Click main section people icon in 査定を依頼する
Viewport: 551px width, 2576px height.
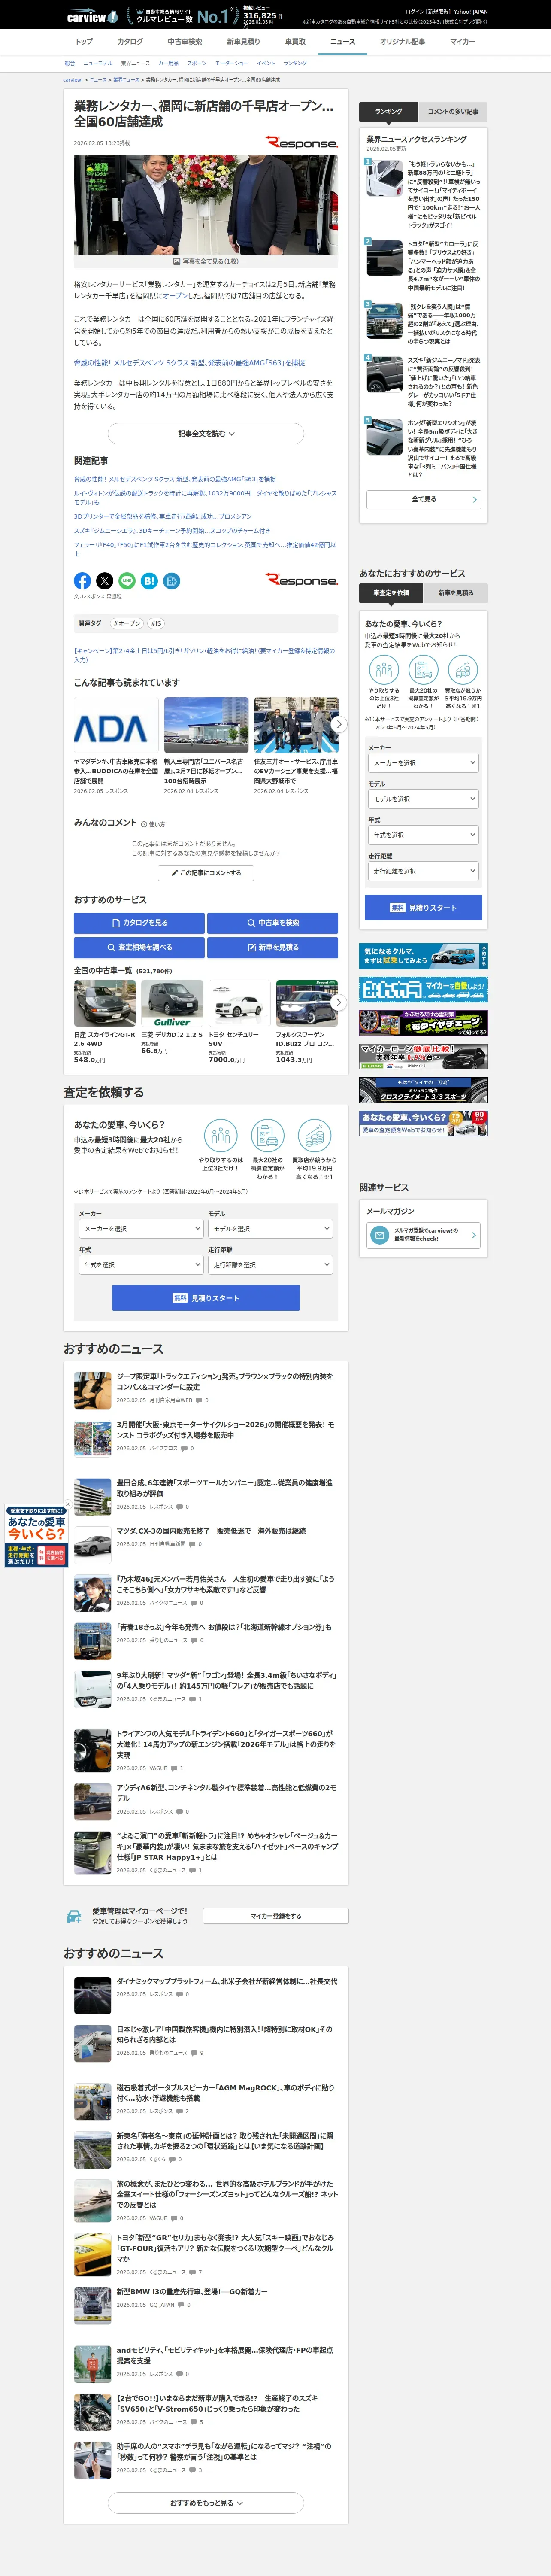coord(221,1136)
